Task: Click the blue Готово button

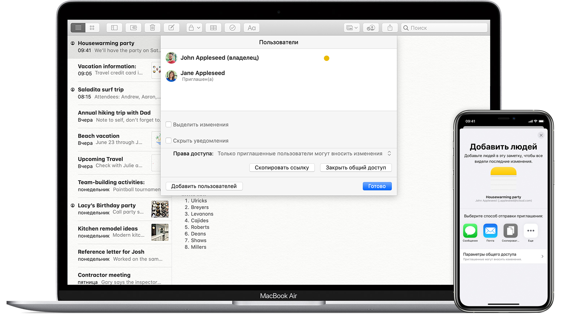Action: click(377, 186)
